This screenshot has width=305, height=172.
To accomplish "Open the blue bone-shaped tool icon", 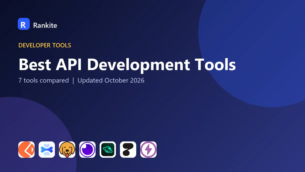I will click(x=47, y=150).
